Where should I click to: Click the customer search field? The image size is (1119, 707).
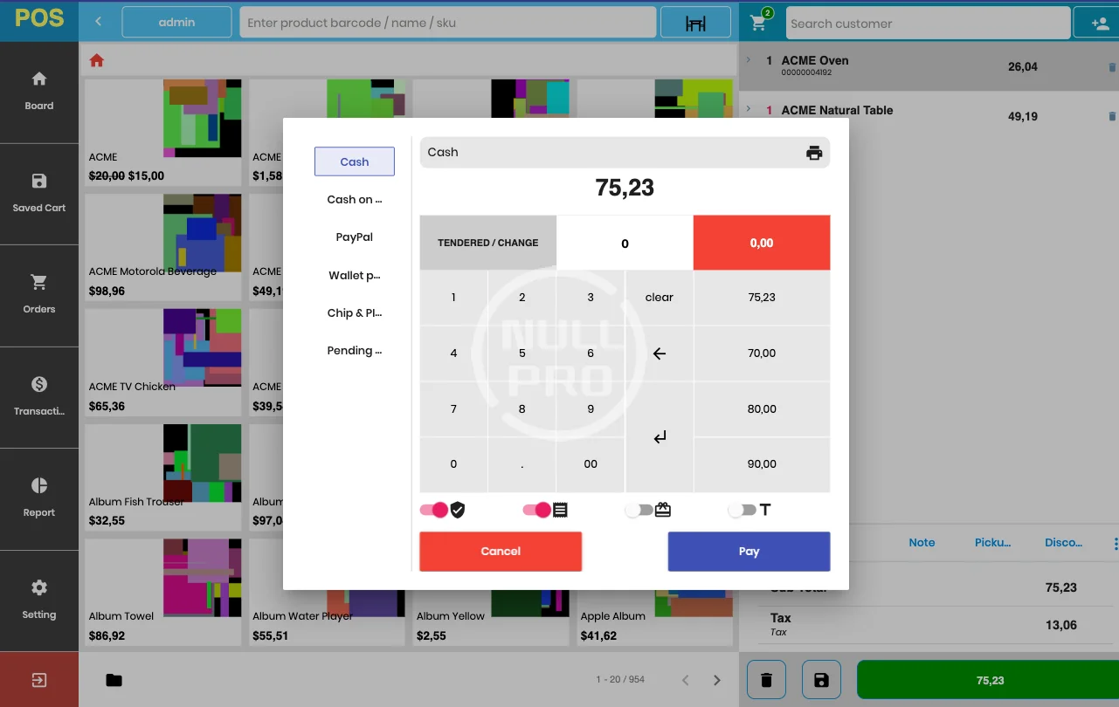click(927, 24)
